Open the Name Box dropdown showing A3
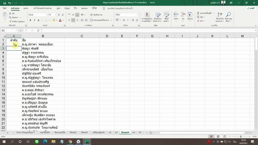 [17, 31]
